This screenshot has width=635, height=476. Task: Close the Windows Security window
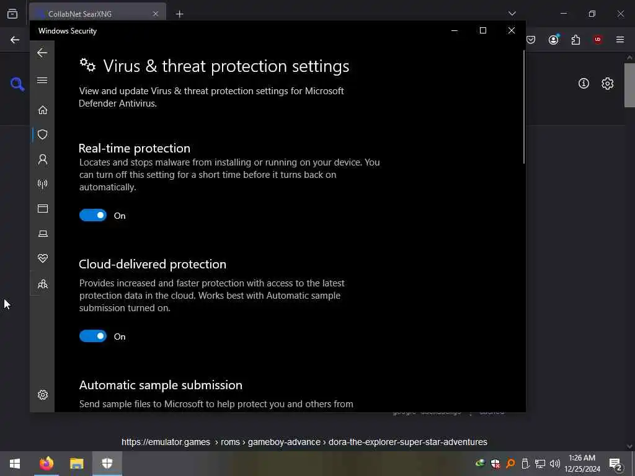click(512, 31)
